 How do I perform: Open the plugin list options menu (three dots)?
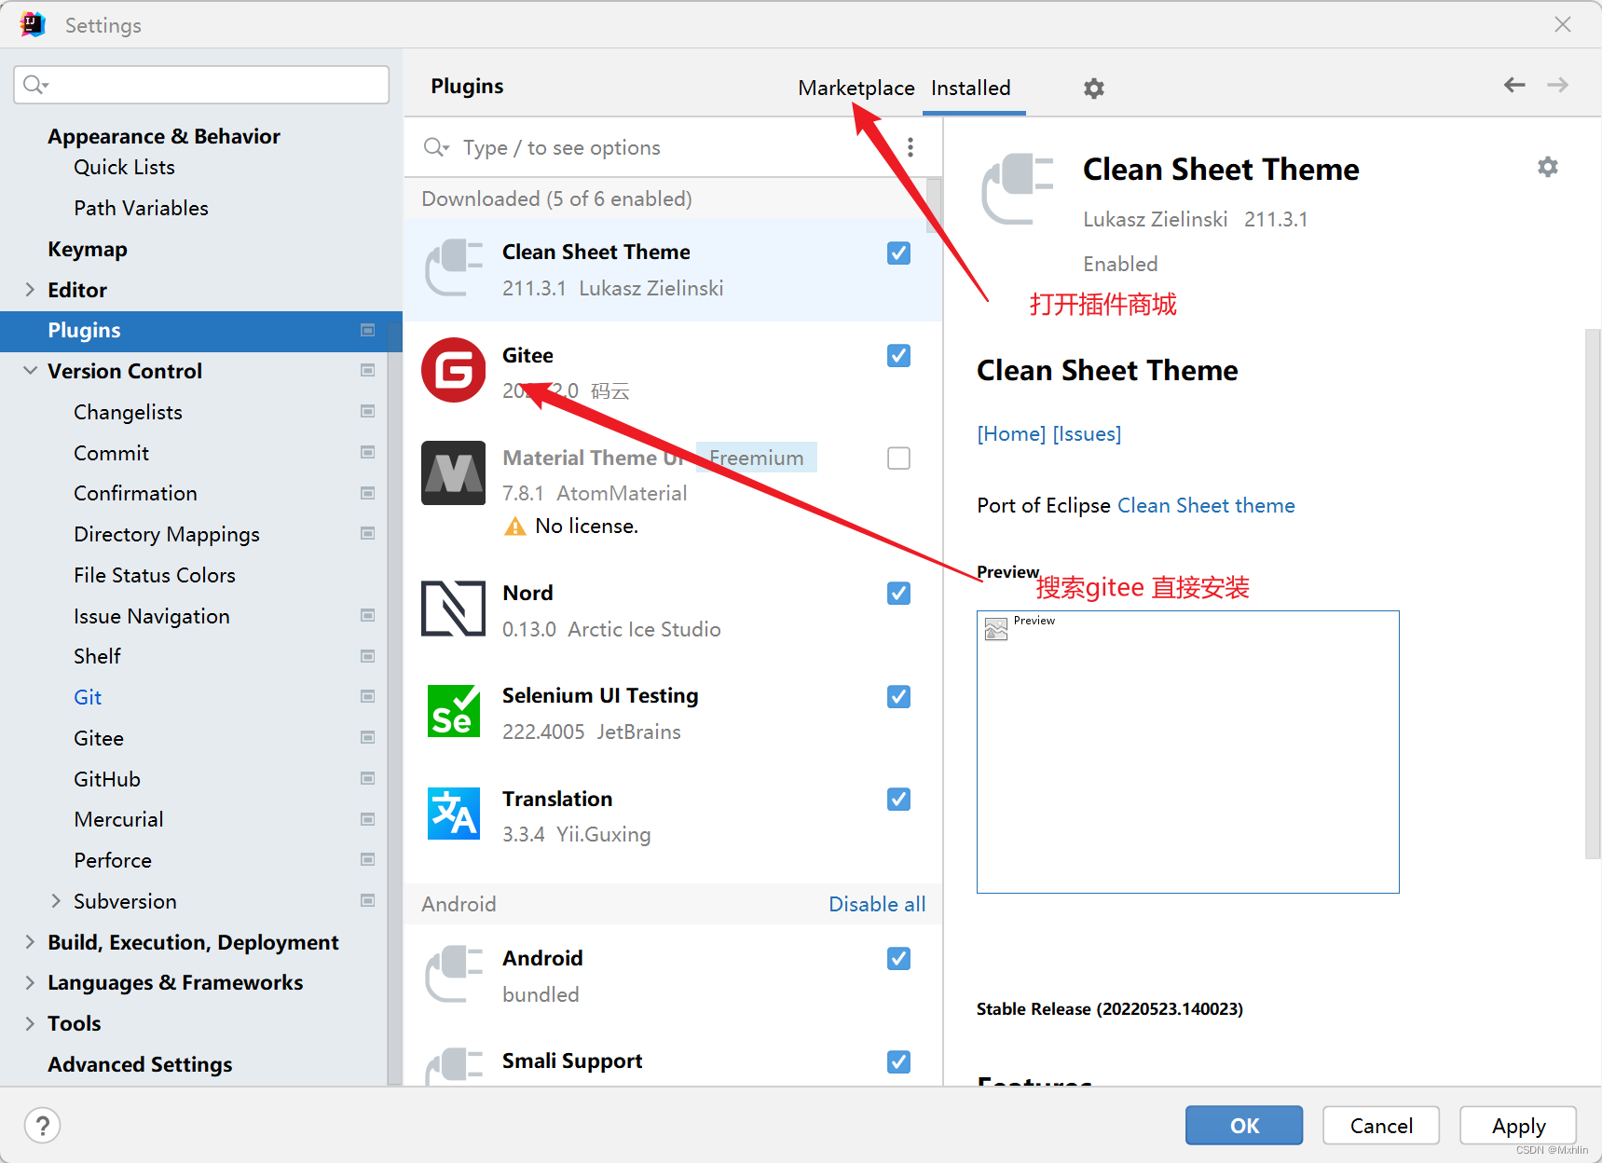(911, 147)
